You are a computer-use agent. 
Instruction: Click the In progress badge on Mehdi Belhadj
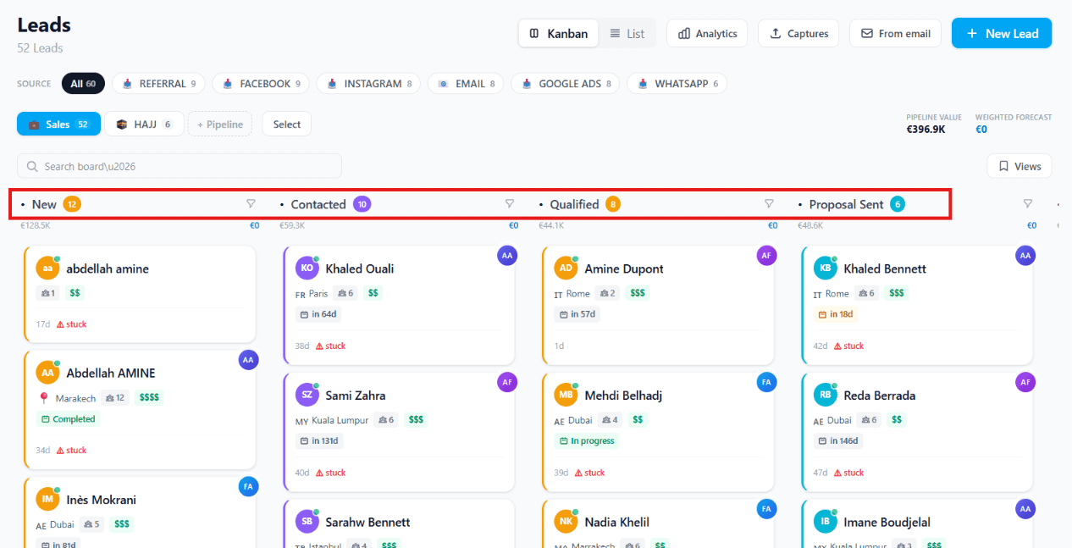click(x=587, y=441)
